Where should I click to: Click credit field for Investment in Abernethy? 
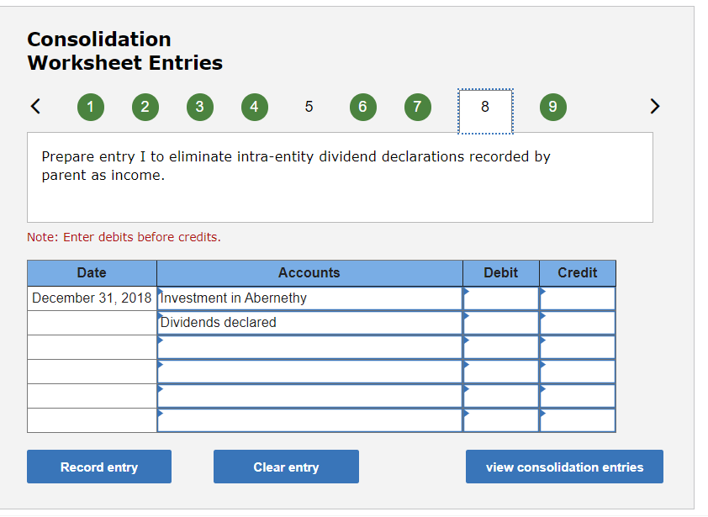pyautogui.click(x=578, y=298)
